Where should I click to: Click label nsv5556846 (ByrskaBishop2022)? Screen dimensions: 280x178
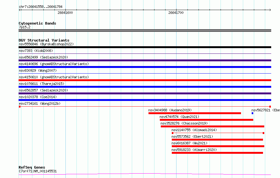pos(46,44)
